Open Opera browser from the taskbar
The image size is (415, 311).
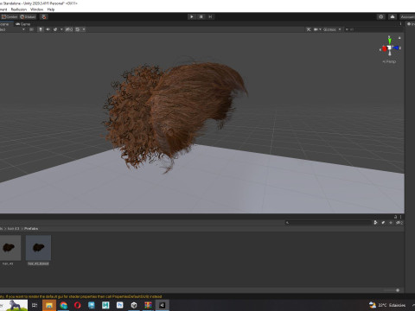tap(77, 305)
